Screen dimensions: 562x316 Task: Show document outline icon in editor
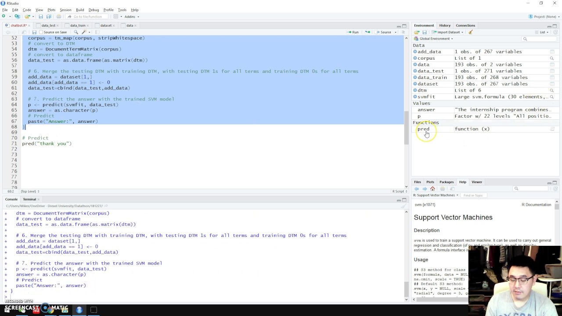coord(403,32)
